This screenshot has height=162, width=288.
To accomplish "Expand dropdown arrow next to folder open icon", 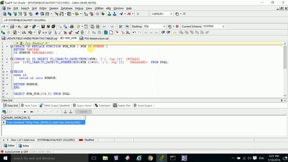I will pos(30,27).
